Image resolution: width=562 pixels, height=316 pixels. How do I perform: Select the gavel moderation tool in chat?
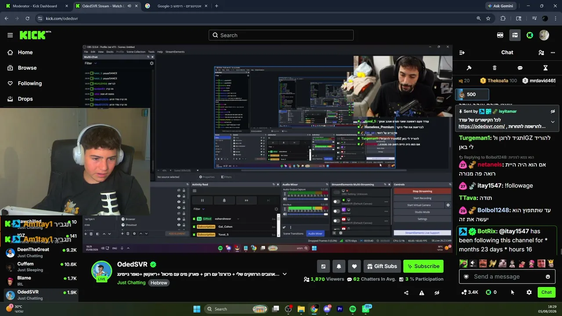[x=469, y=68]
